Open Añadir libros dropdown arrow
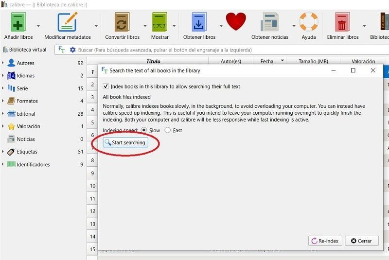 pos(38,26)
